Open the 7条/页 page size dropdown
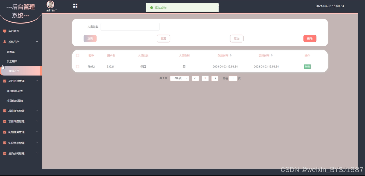The height and width of the screenshot is (176, 365). pos(179,78)
